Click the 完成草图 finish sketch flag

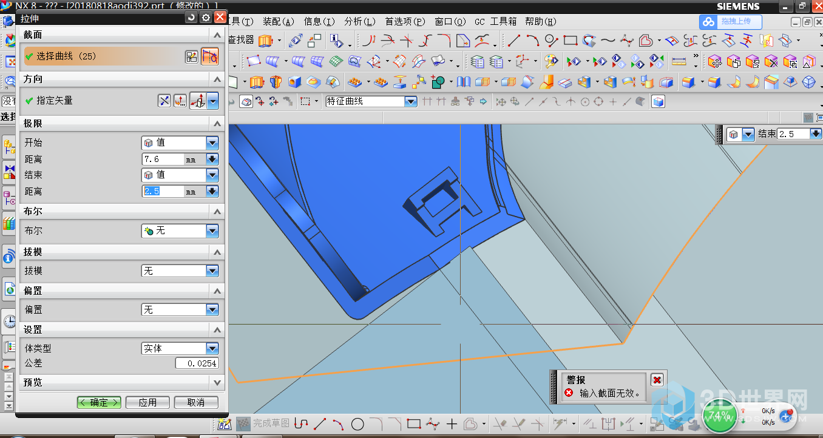(x=263, y=423)
